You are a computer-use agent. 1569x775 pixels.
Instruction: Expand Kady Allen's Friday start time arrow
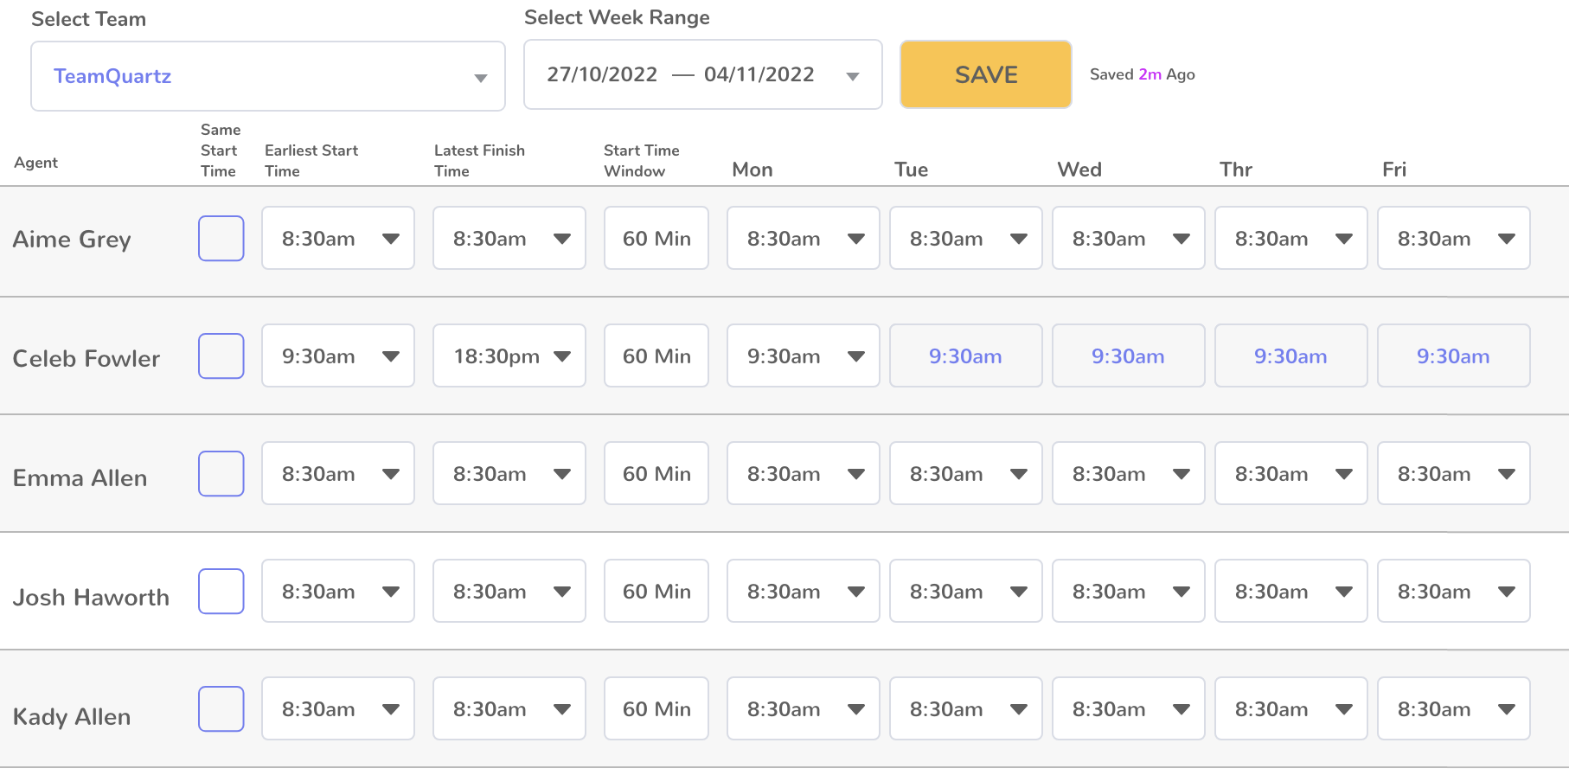(x=1507, y=709)
